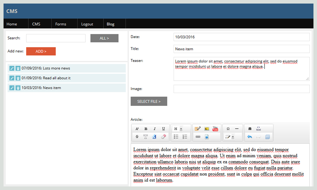Apply superscript formatting in article editor
The height and width of the screenshot is (190, 317).
pyautogui.click(x=137, y=129)
